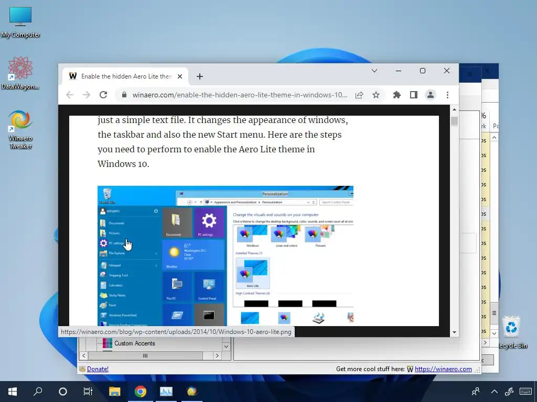Launch Winaero Tweaker desktop shortcut
The image size is (537, 402).
point(20,130)
